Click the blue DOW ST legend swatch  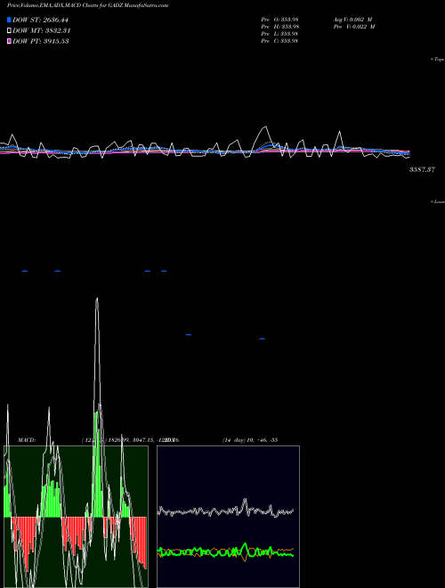[9, 20]
